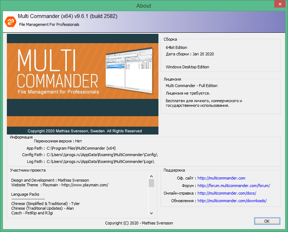Screen dimensions: 288x232
Task: Click the 'Лицензия не требуется.' text
Action: (x=188, y=93)
